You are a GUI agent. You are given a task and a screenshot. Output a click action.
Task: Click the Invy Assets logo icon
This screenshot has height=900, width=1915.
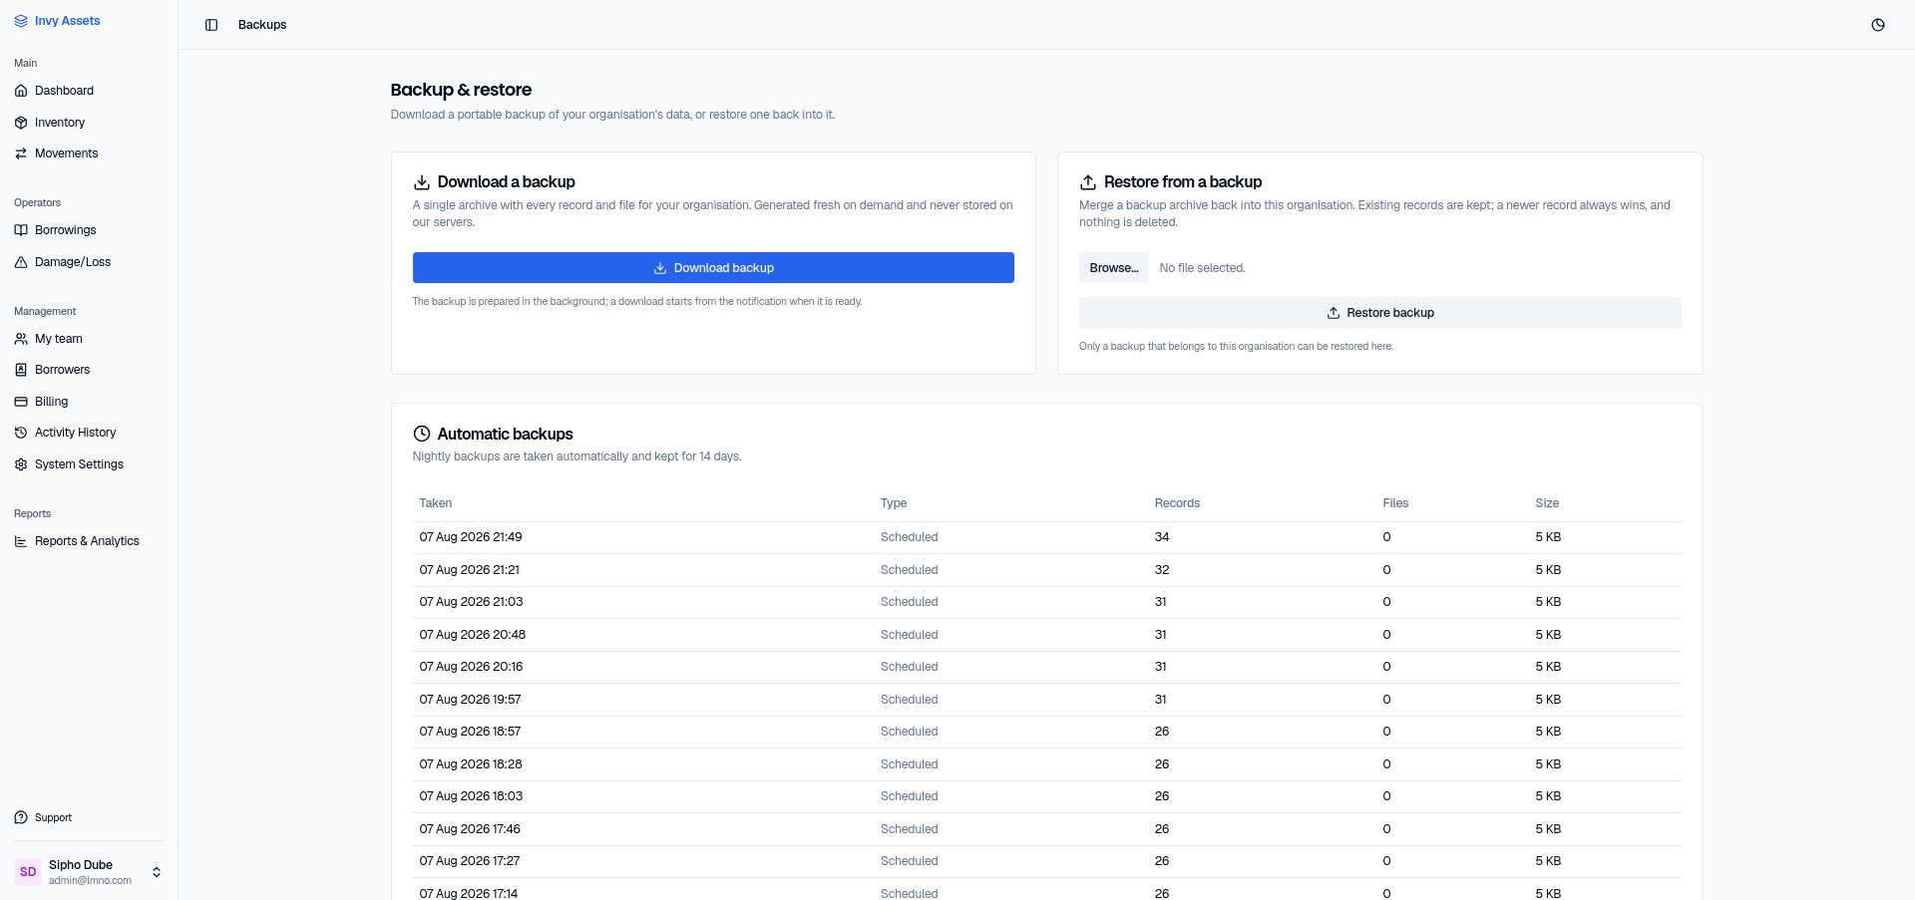pyautogui.click(x=21, y=21)
